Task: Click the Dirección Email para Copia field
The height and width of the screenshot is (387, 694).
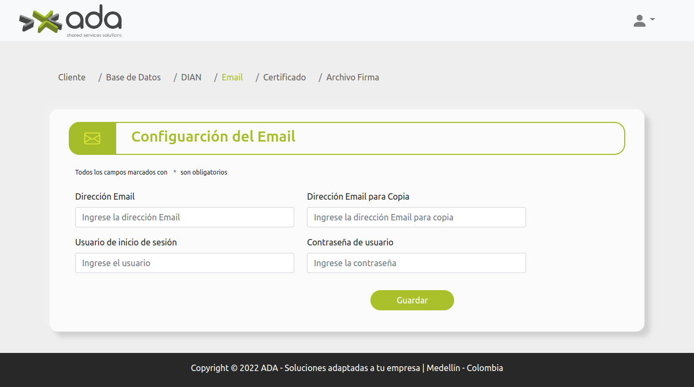Action: pyautogui.click(x=416, y=217)
